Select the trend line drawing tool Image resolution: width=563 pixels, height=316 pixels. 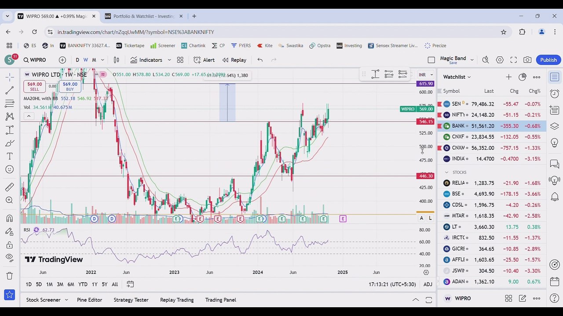(9, 90)
